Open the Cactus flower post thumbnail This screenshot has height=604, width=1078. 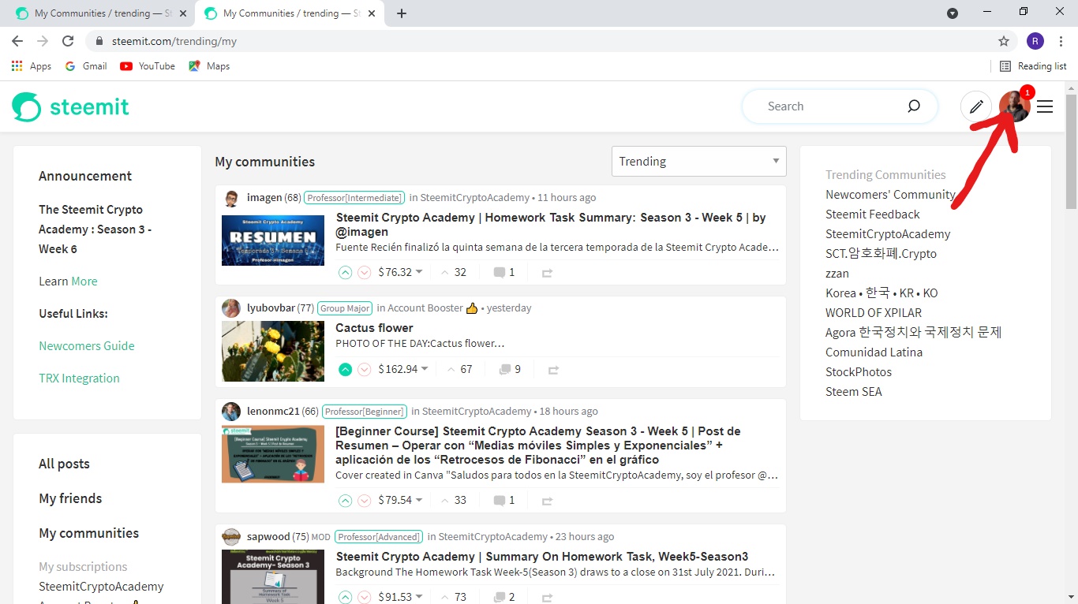pos(273,351)
